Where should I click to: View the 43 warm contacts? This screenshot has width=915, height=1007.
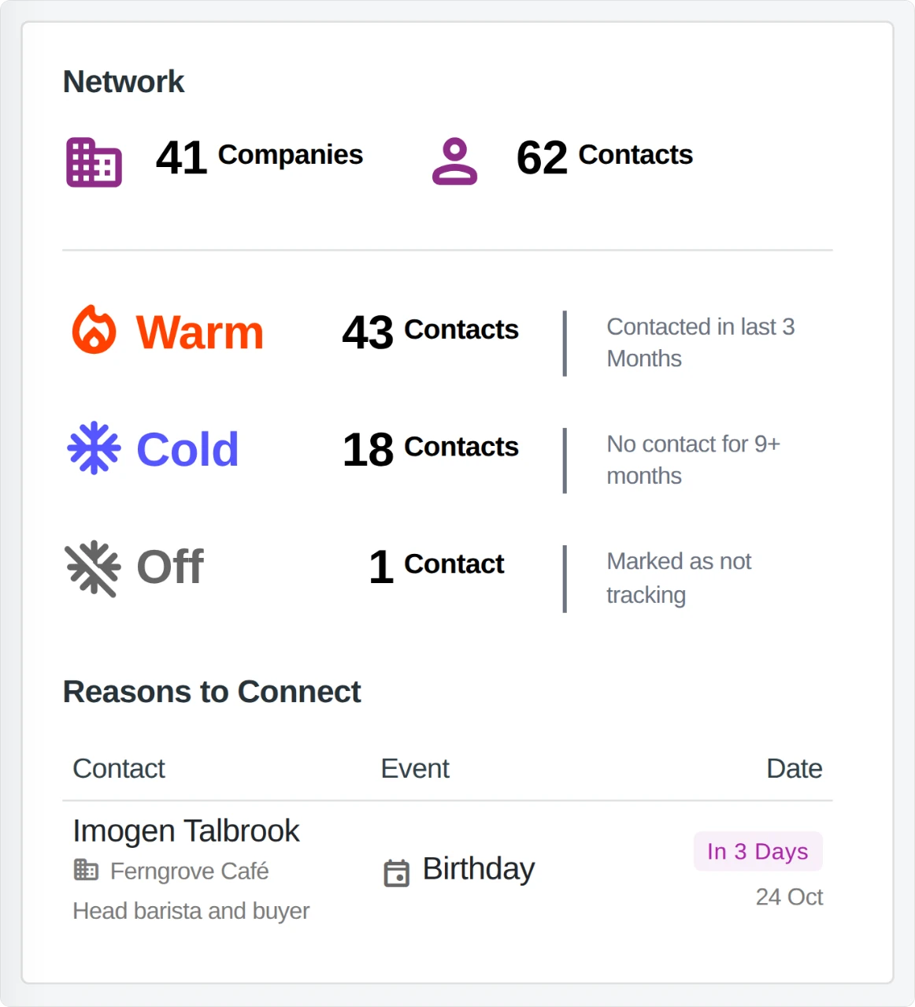430,332
